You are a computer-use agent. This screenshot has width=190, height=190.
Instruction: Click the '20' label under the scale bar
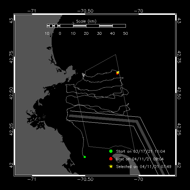(86, 34)
